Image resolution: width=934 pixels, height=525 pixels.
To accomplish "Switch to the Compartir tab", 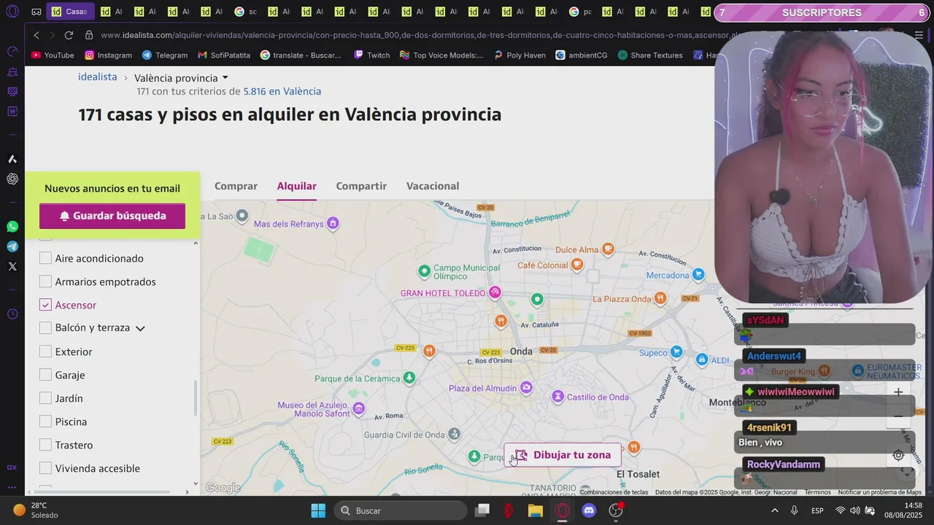I will [361, 186].
